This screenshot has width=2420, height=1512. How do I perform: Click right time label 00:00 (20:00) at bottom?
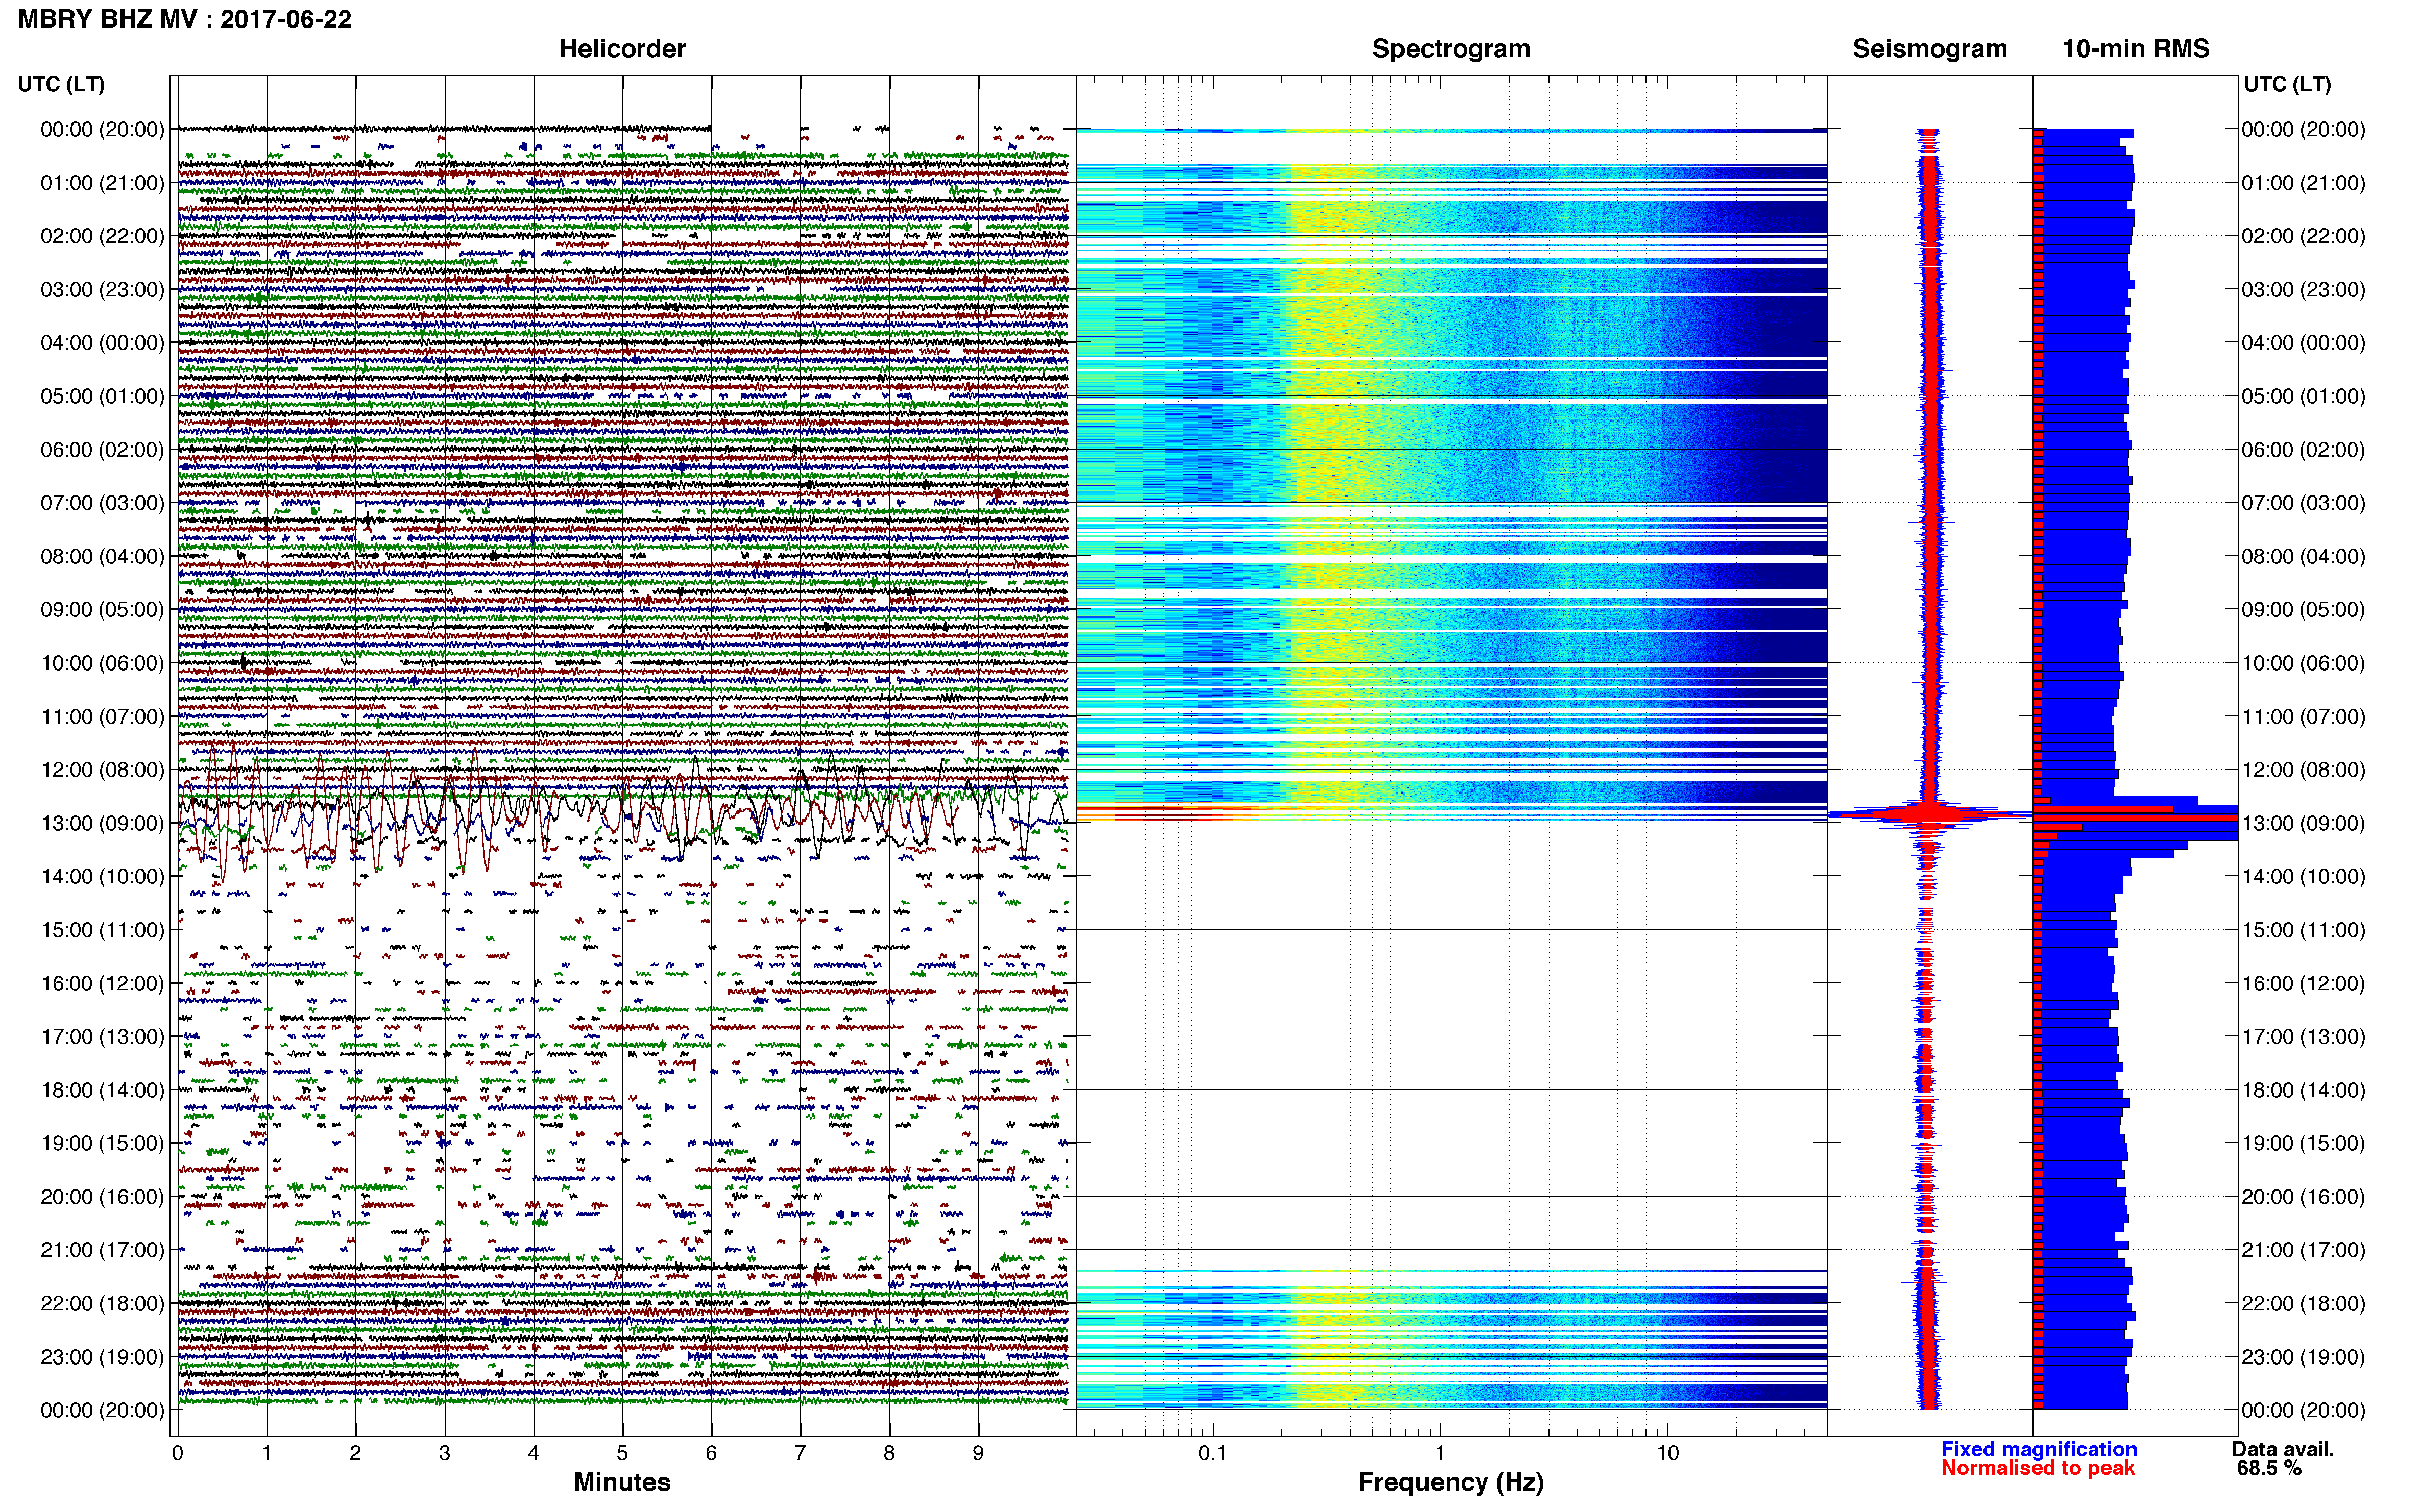click(2303, 1410)
